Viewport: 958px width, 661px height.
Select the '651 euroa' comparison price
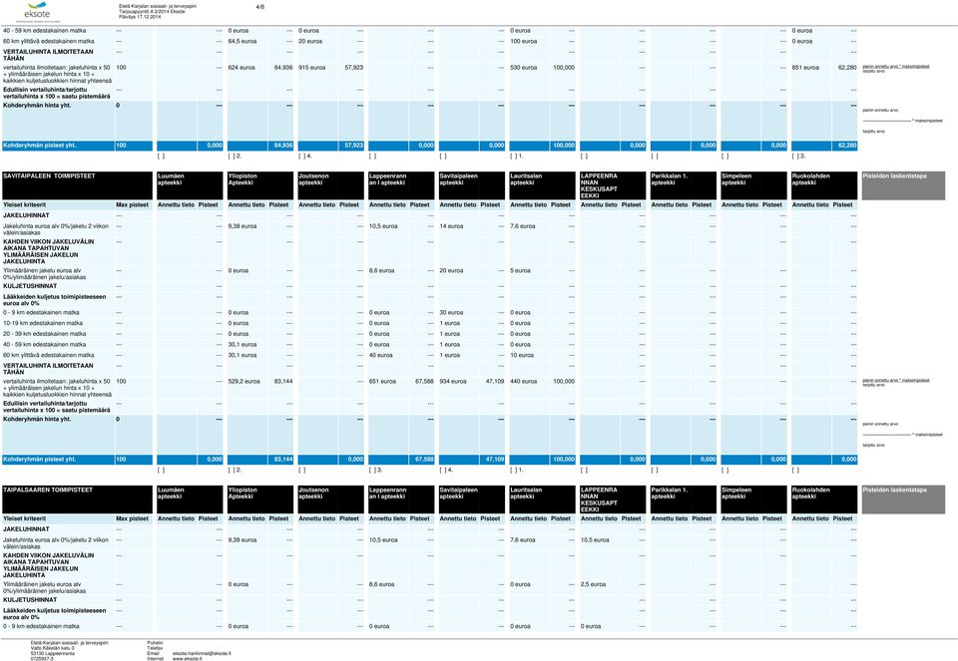(383, 381)
